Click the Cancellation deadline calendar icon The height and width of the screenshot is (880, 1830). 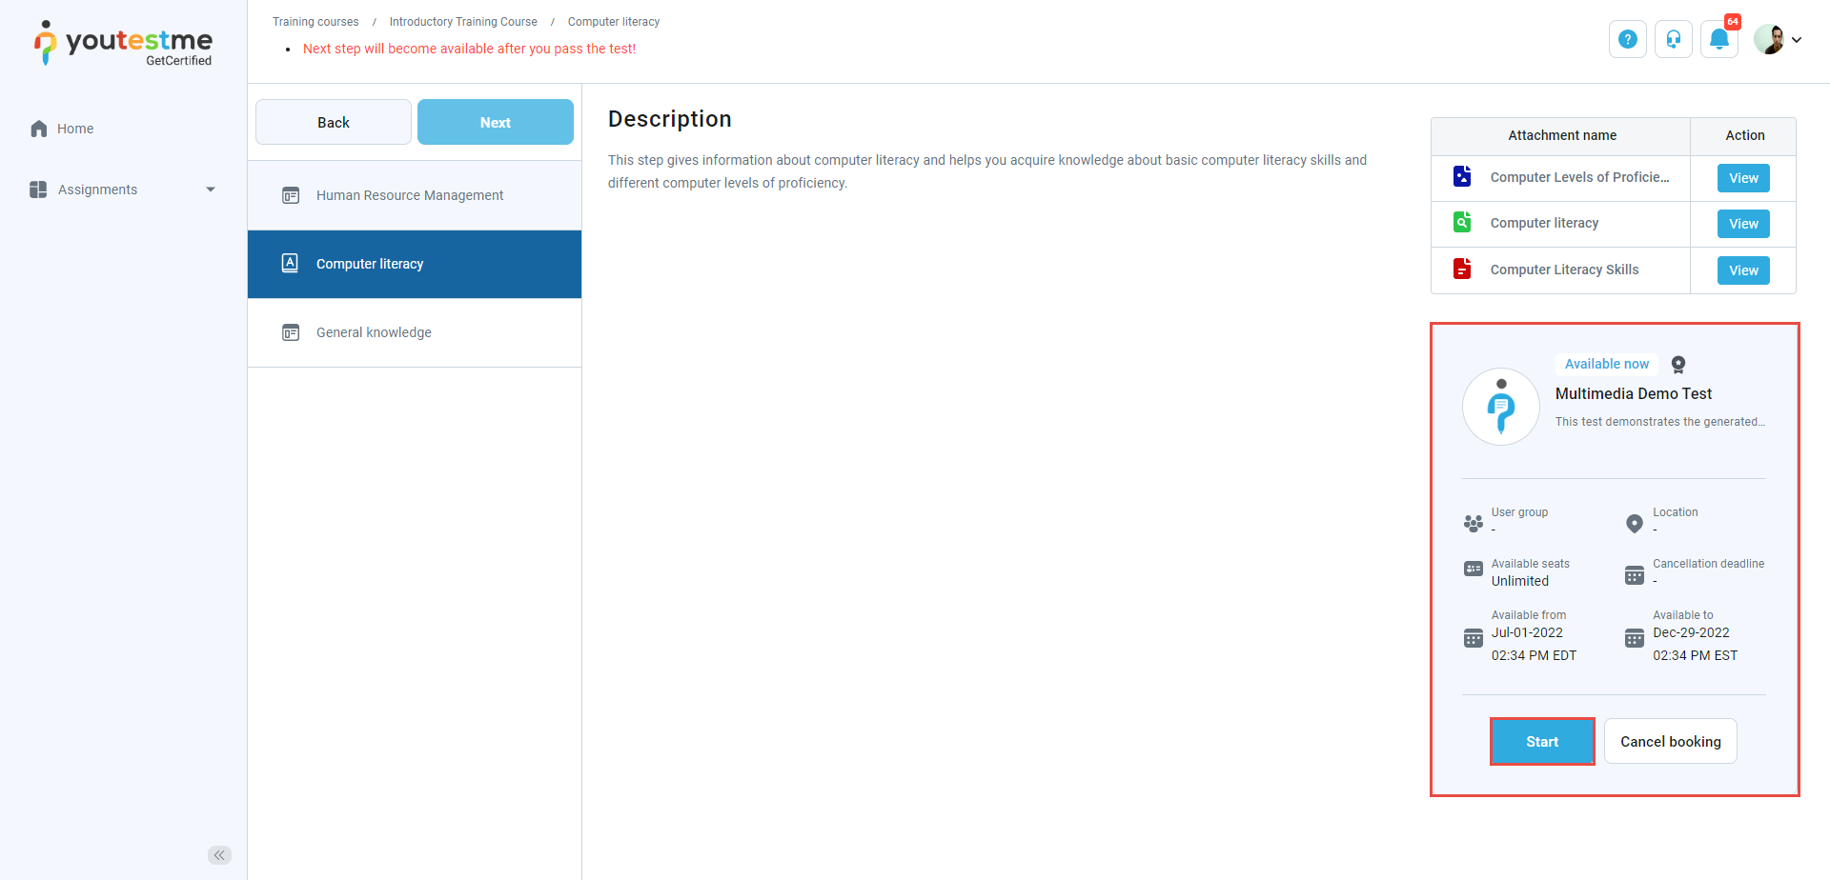click(1635, 575)
